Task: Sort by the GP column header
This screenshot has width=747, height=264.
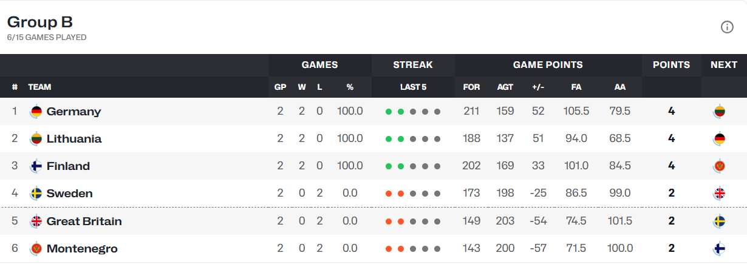Action: point(280,87)
